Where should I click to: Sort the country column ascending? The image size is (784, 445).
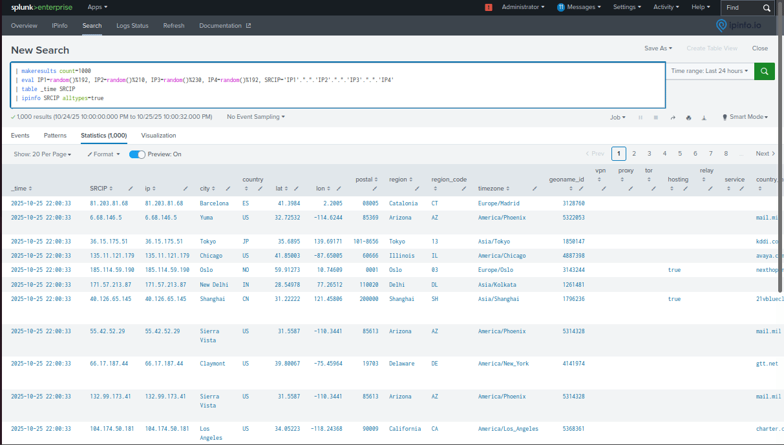[x=247, y=188]
